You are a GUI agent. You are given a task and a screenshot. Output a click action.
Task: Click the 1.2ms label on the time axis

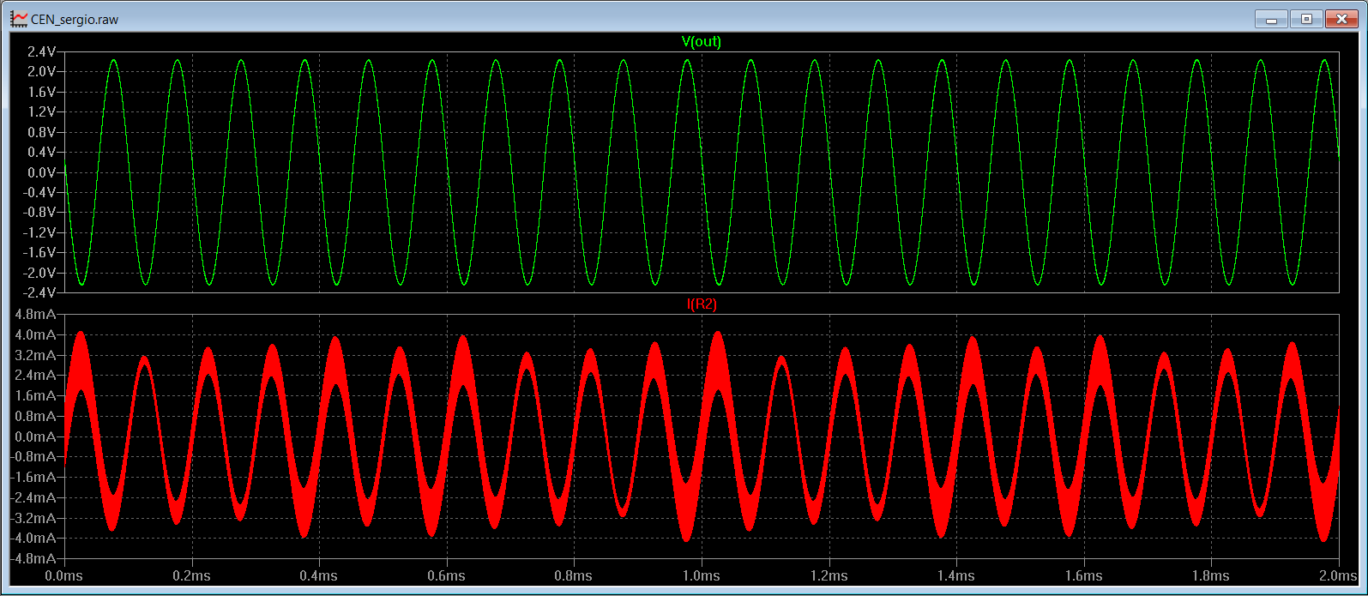(x=829, y=576)
